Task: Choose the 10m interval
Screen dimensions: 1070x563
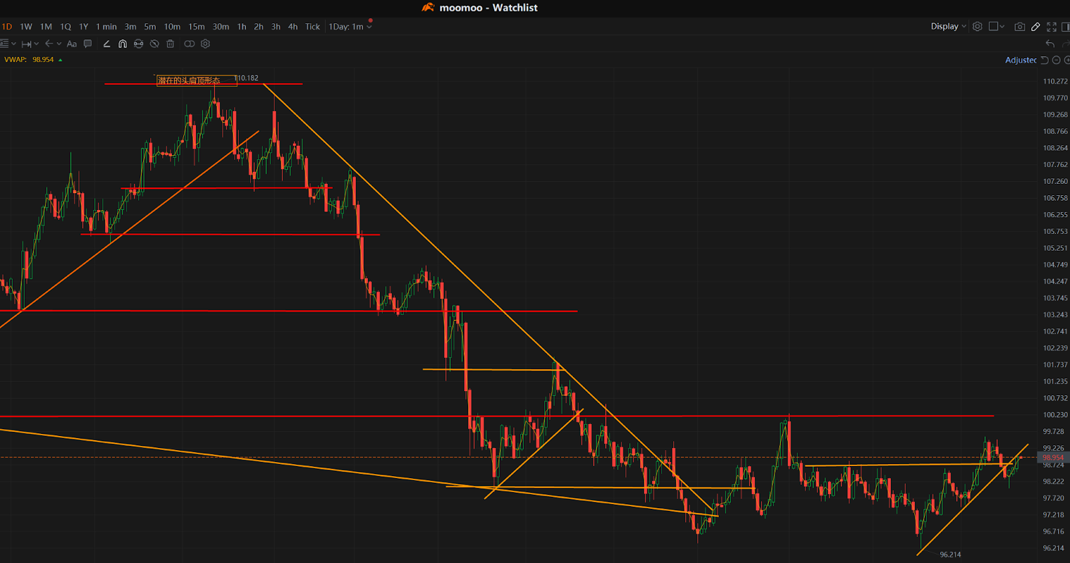Action: (x=172, y=27)
